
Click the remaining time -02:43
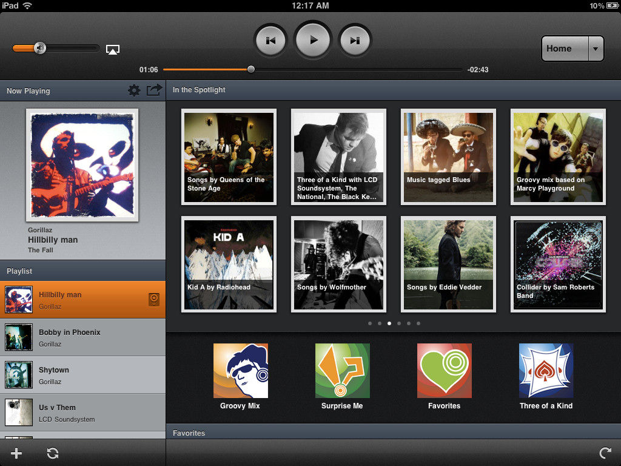click(478, 70)
